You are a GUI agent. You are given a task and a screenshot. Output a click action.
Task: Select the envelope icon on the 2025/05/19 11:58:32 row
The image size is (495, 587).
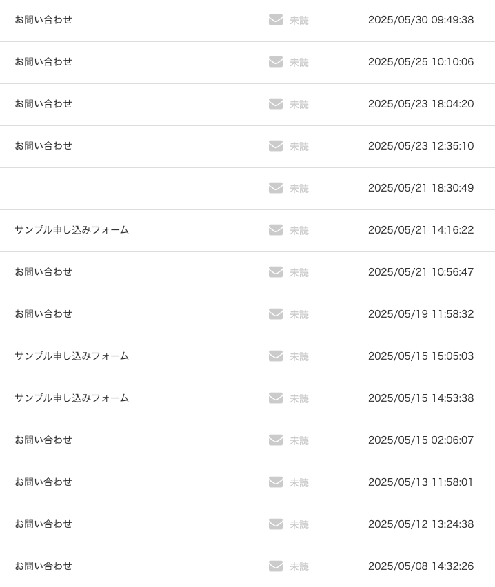pyautogui.click(x=276, y=314)
